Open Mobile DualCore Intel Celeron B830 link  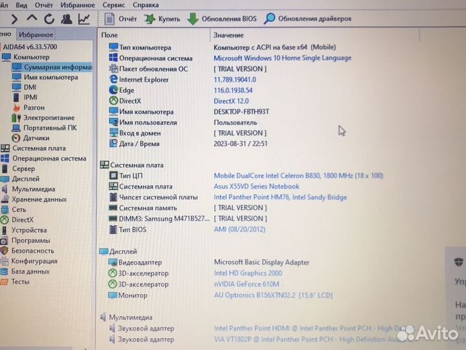298,176
